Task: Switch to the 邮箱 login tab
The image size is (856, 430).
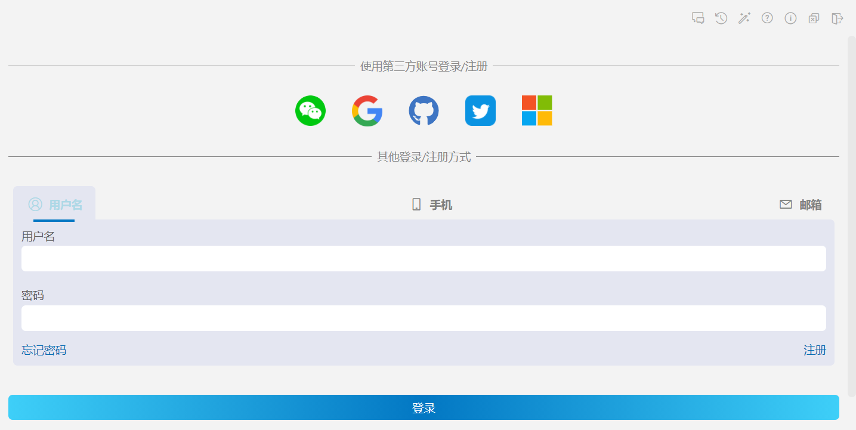Action: pos(801,205)
